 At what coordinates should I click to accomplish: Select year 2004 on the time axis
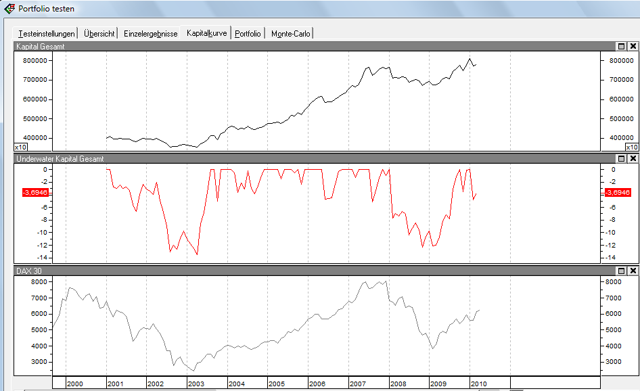pyautogui.click(x=237, y=384)
